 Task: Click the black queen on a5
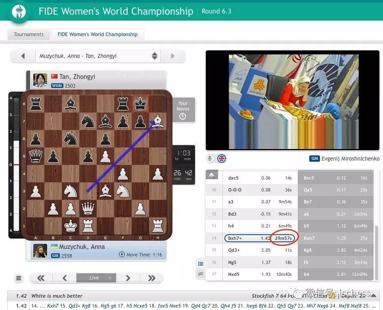tap(36, 156)
